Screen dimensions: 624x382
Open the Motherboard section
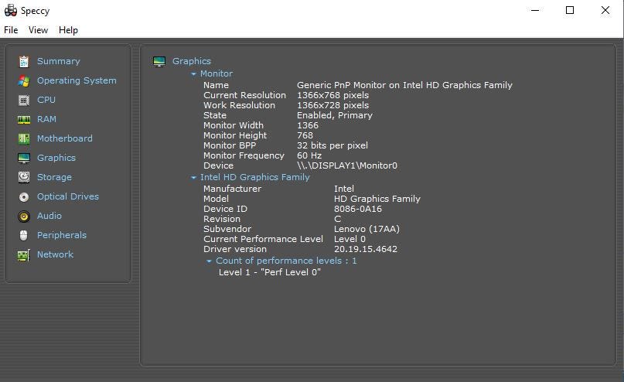[x=65, y=138]
